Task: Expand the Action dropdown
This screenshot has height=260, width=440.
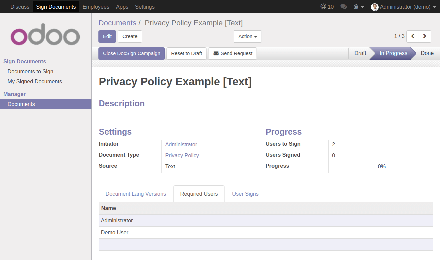Action: (248, 36)
